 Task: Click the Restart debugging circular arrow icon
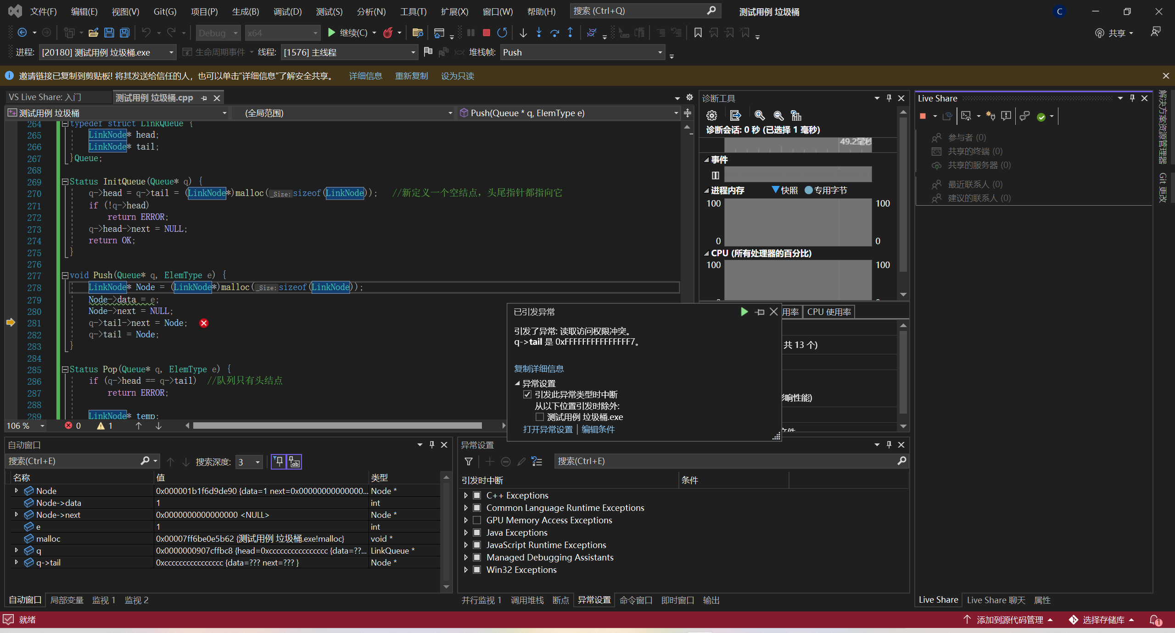(502, 33)
